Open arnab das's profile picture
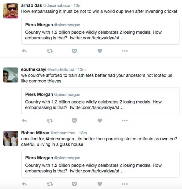Screen dimensions: 182x189 point(11,11)
